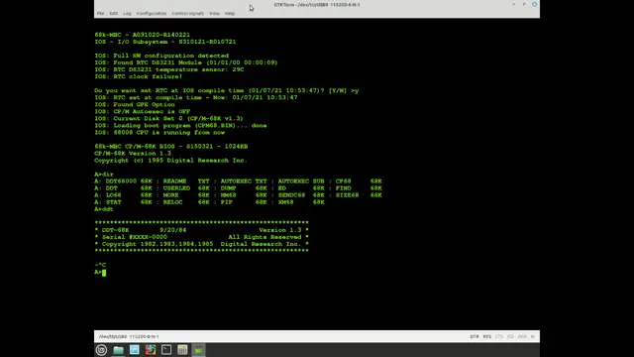The width and height of the screenshot is (634, 357).
Task: Click the 'A>ddt' command line
Action: click(104, 209)
